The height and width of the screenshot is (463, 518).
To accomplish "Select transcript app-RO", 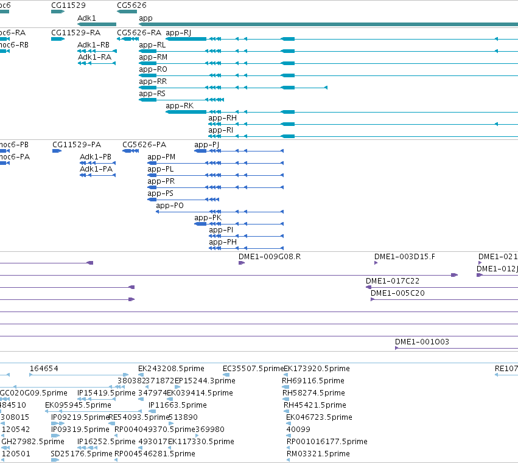I will [153, 69].
